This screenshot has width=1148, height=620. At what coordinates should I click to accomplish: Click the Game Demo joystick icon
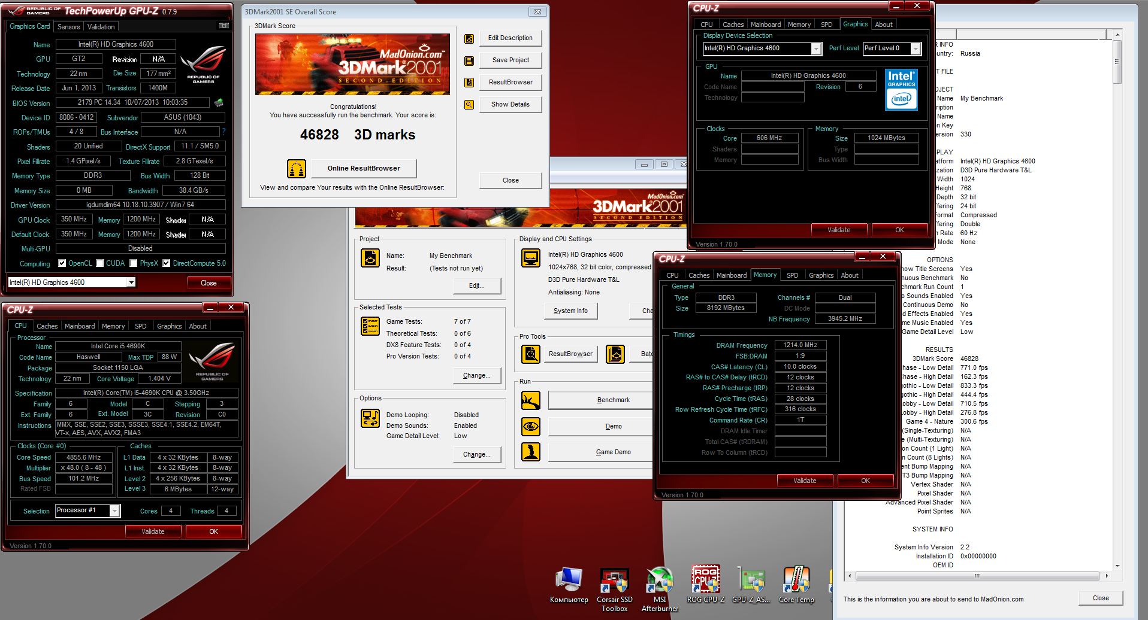pos(530,452)
